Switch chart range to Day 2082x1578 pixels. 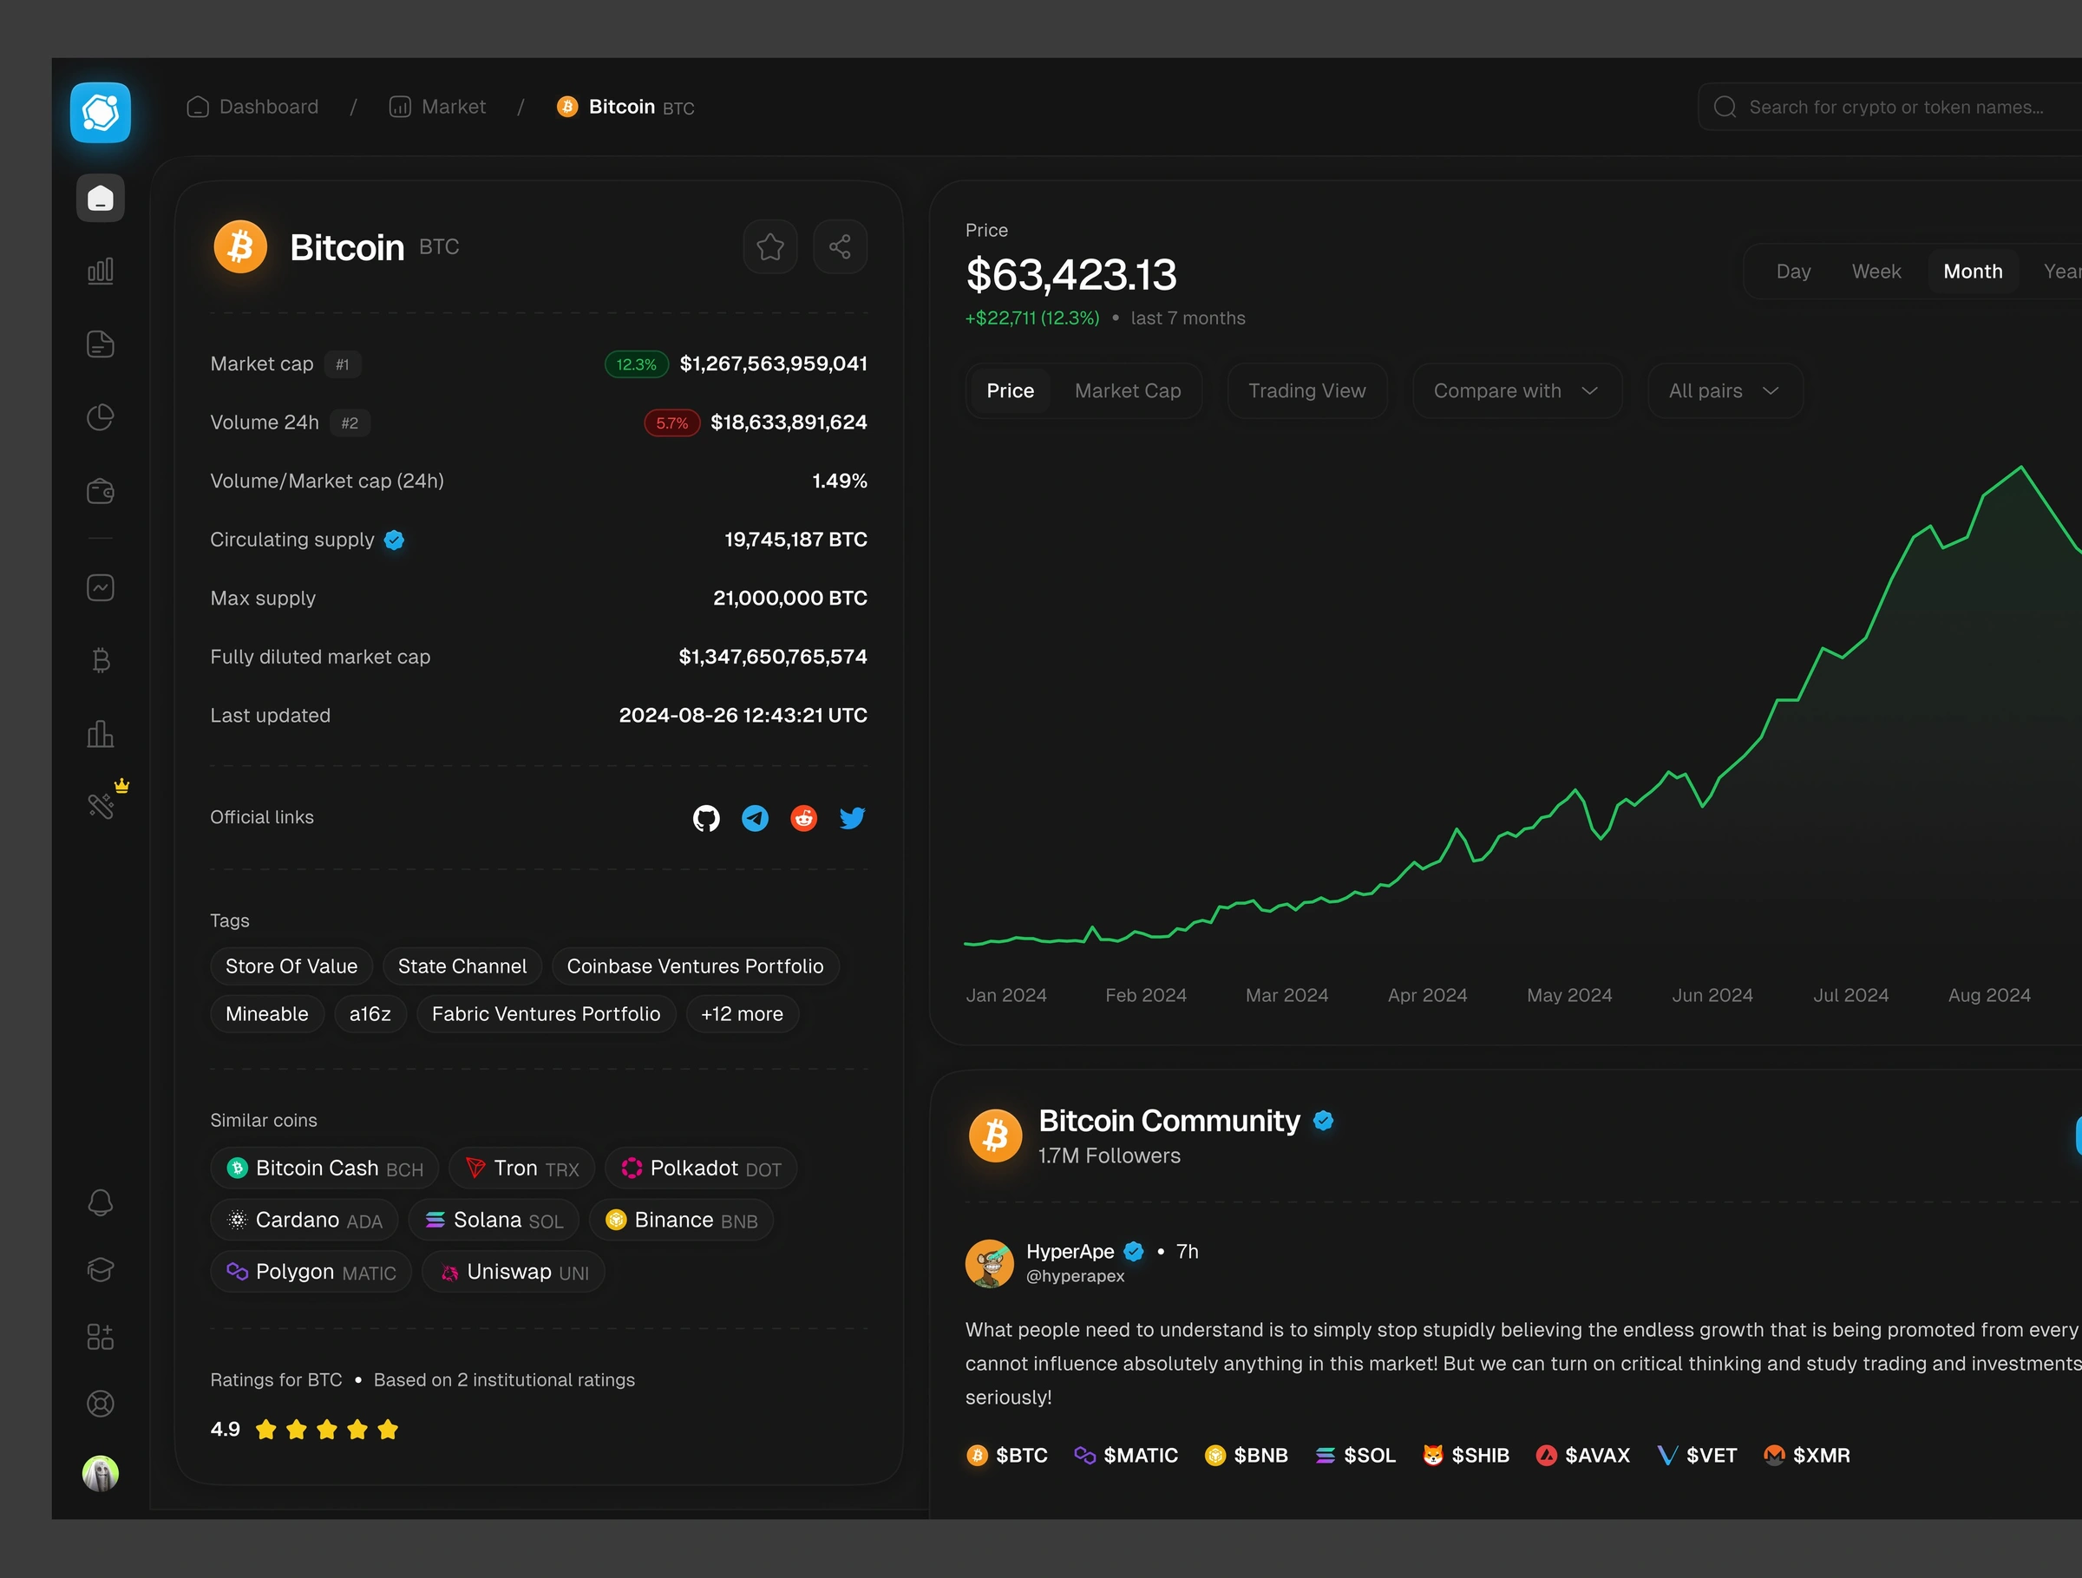click(x=1793, y=272)
